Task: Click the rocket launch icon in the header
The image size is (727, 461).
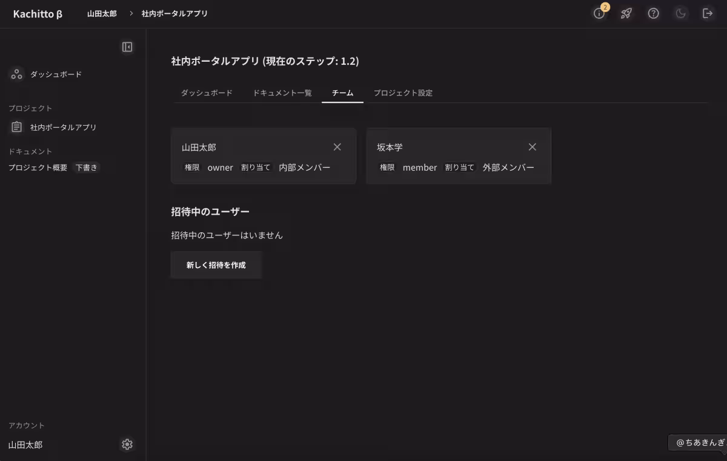Action: [x=626, y=13]
